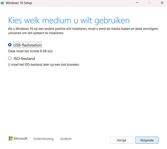
Task: Select the ISO-bestand radio button
Action: (10, 58)
